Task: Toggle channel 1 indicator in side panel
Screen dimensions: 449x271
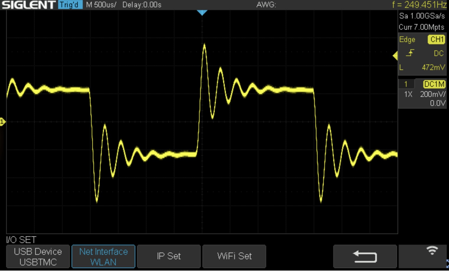Action: coord(406,84)
